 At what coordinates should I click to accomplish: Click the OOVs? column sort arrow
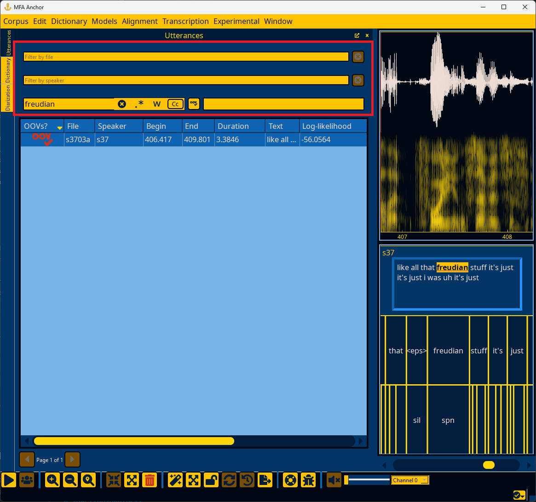point(60,128)
